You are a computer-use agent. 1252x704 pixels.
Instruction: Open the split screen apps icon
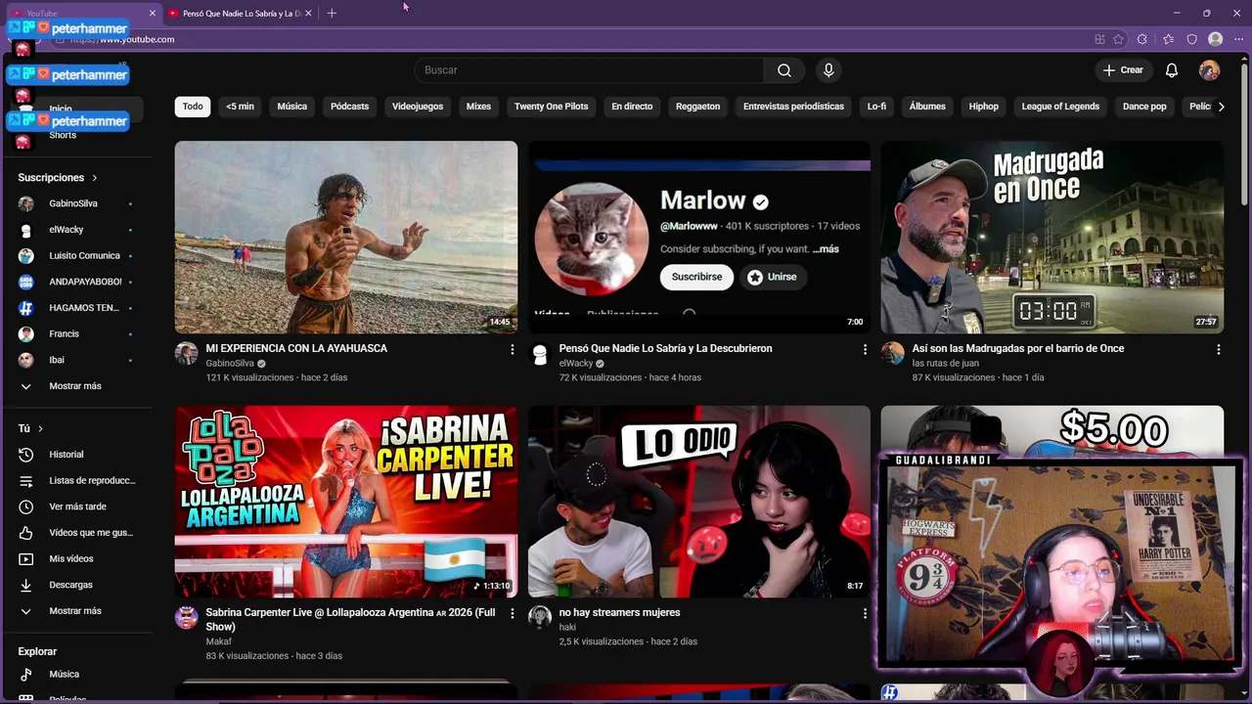click(x=1099, y=39)
